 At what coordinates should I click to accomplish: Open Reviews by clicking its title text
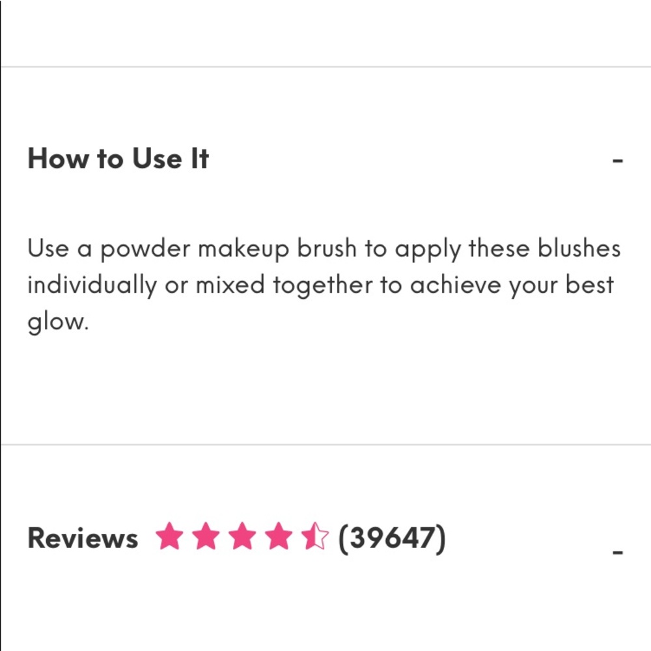pyautogui.click(x=82, y=537)
